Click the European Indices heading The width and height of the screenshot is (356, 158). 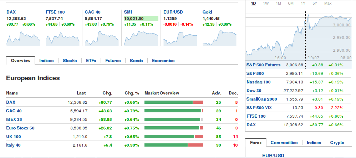pos(33,78)
